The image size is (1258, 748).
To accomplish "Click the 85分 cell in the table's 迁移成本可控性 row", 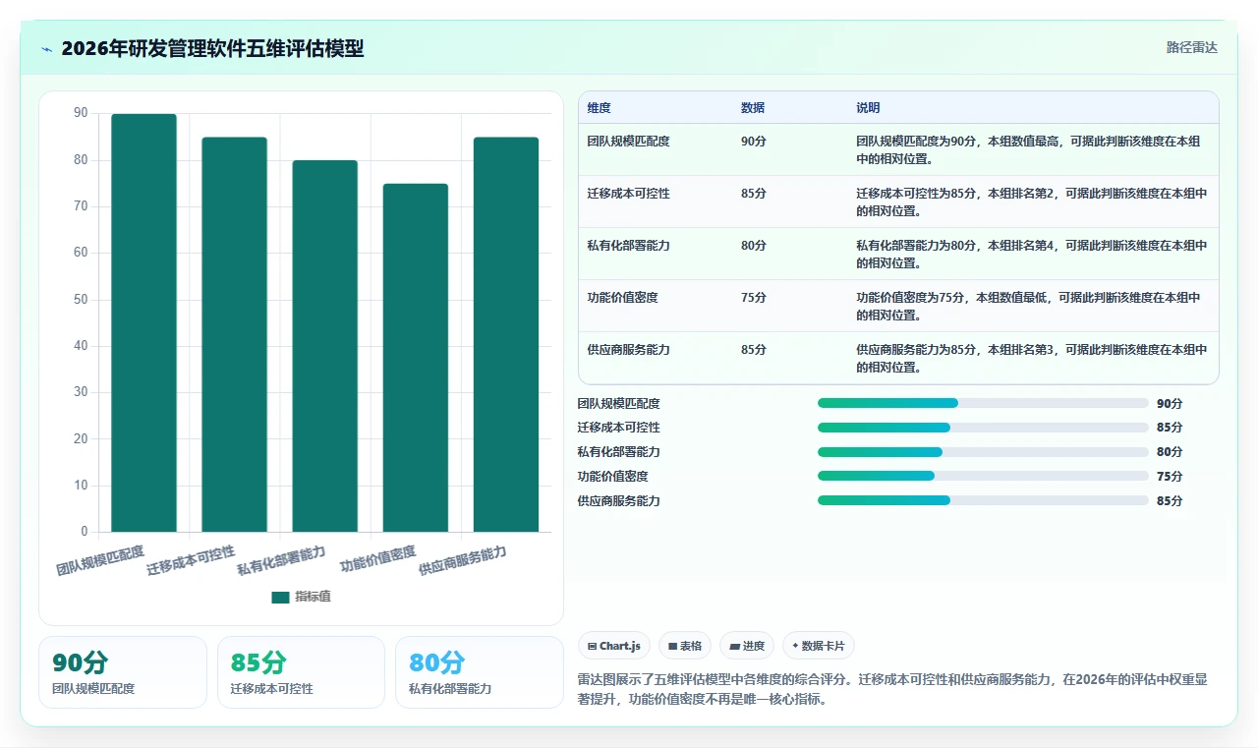I will point(754,194).
